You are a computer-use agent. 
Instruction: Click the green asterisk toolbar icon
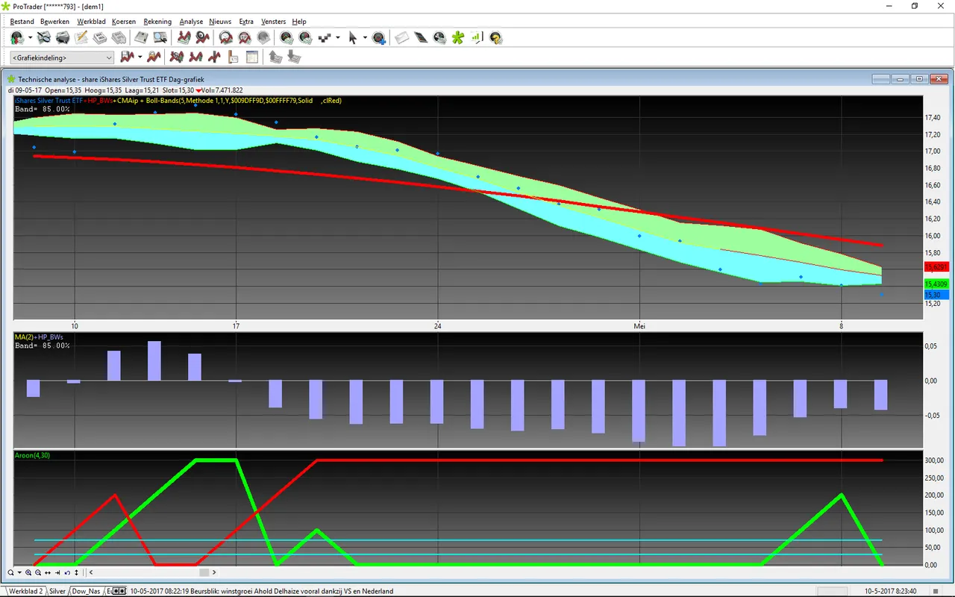[x=457, y=37]
